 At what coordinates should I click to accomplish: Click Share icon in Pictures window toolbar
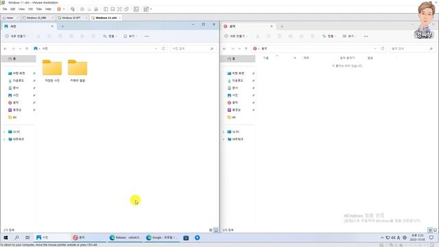(82, 36)
